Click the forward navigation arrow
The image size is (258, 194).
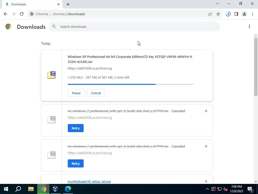pos(14,14)
